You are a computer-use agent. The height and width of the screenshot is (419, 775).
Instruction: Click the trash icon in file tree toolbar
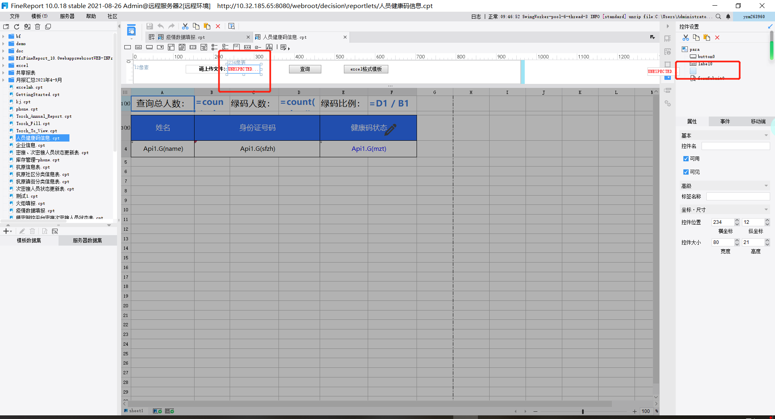tap(38, 27)
